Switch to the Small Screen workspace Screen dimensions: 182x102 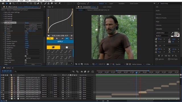tap(134, 4)
